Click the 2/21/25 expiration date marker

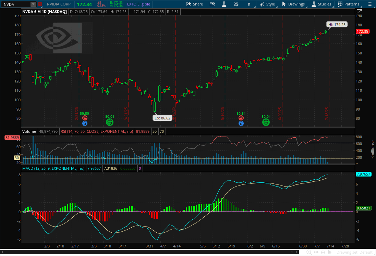click(76, 114)
